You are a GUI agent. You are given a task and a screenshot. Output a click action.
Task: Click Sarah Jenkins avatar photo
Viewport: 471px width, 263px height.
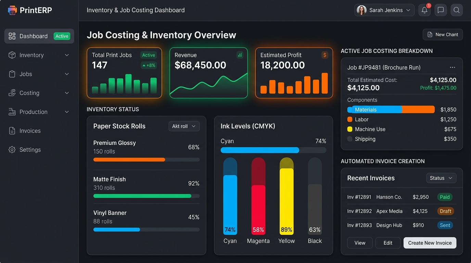(361, 10)
